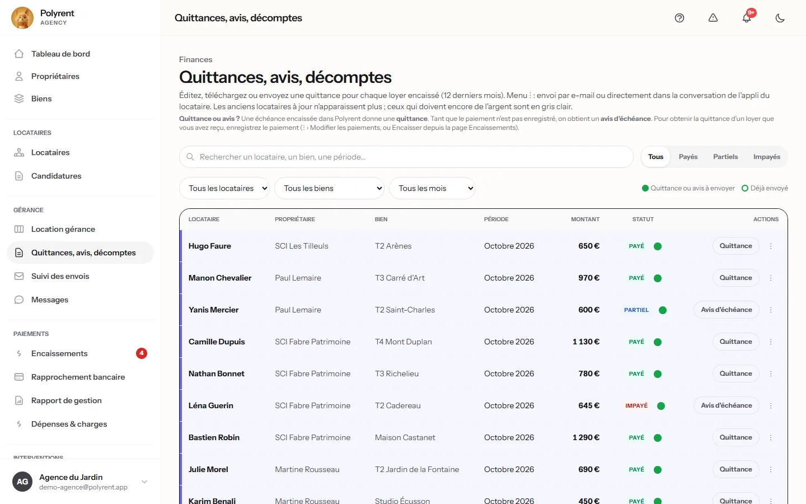Viewport: 806px width, 504px height.
Task: Select the Partiels filter tab
Action: point(725,157)
